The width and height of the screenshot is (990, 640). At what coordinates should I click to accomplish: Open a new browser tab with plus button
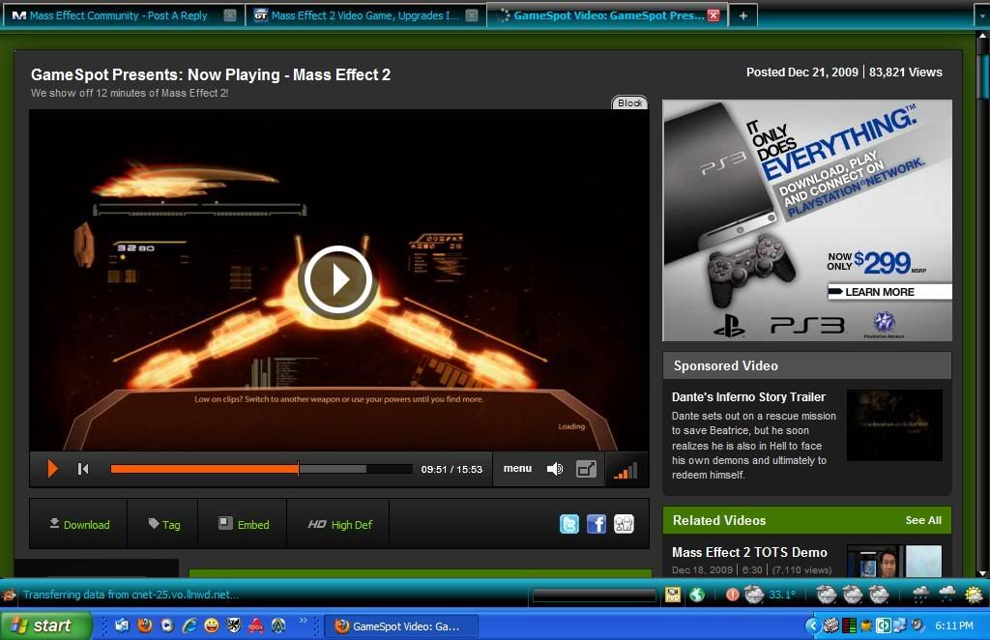pos(742,15)
